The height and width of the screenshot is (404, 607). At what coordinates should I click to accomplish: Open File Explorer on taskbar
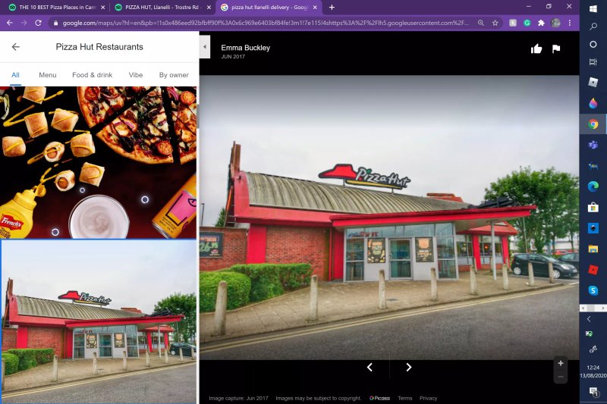(x=593, y=249)
